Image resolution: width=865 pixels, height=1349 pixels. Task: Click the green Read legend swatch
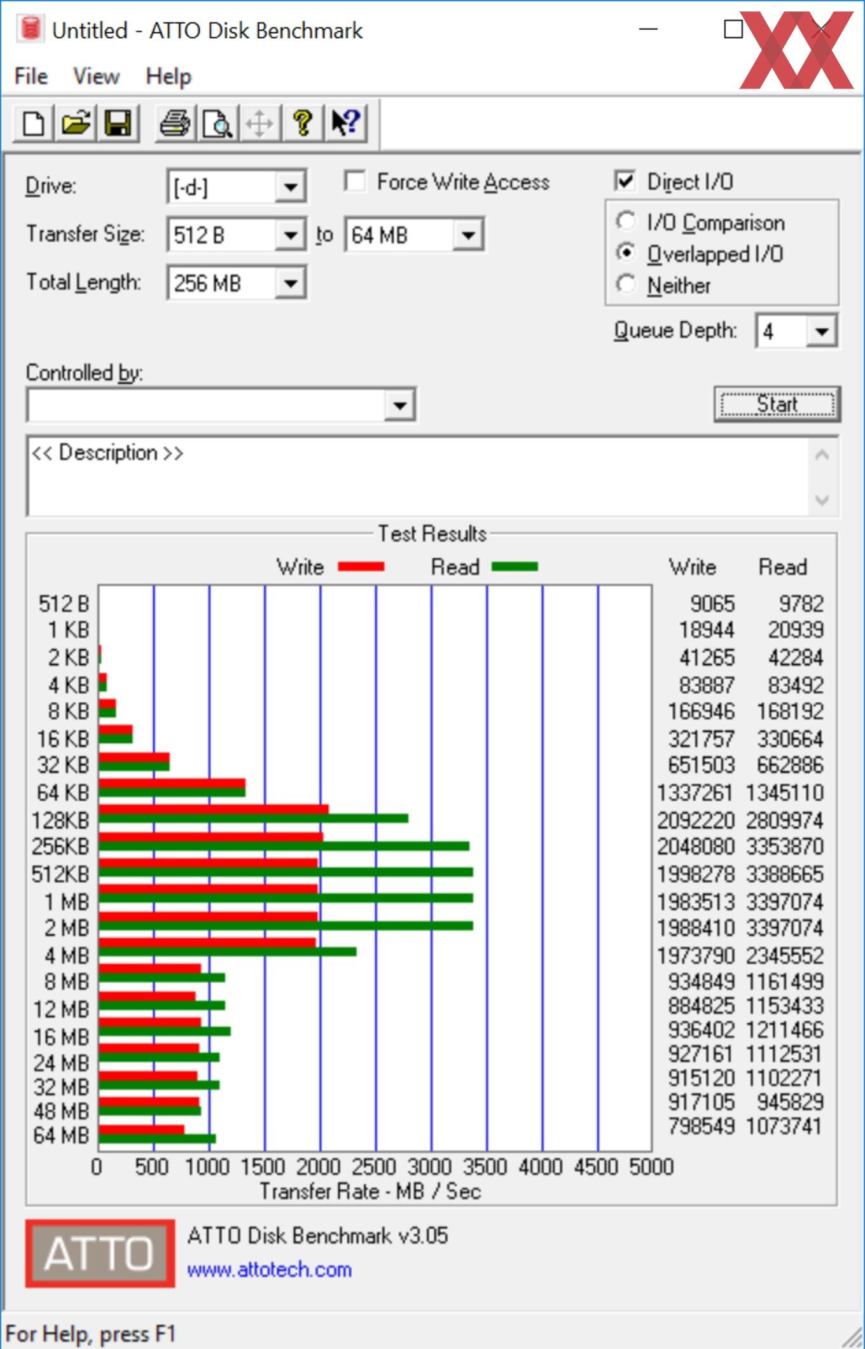click(515, 567)
